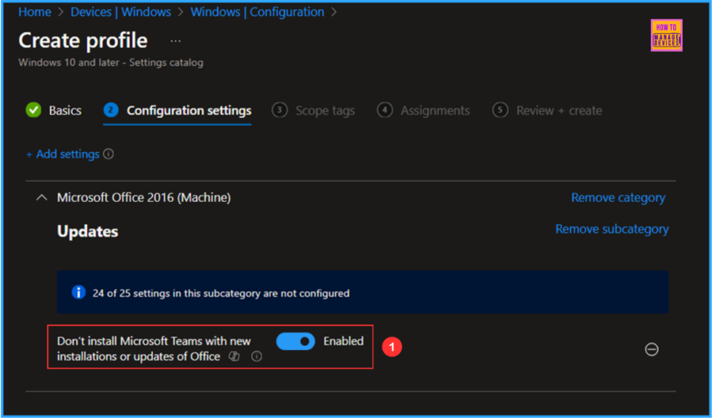The height and width of the screenshot is (418, 712).
Task: Click 'Windows 10 and later - Settings catalog' subtitle
Action: click(x=111, y=62)
